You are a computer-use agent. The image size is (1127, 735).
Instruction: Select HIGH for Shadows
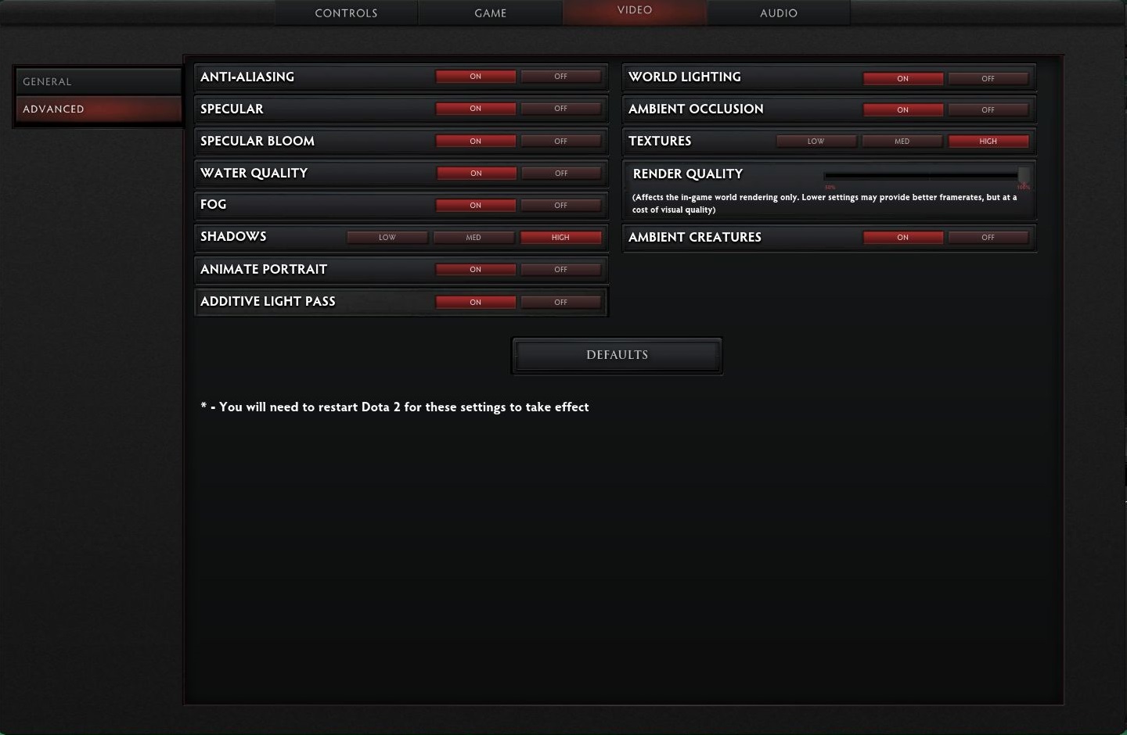(561, 238)
